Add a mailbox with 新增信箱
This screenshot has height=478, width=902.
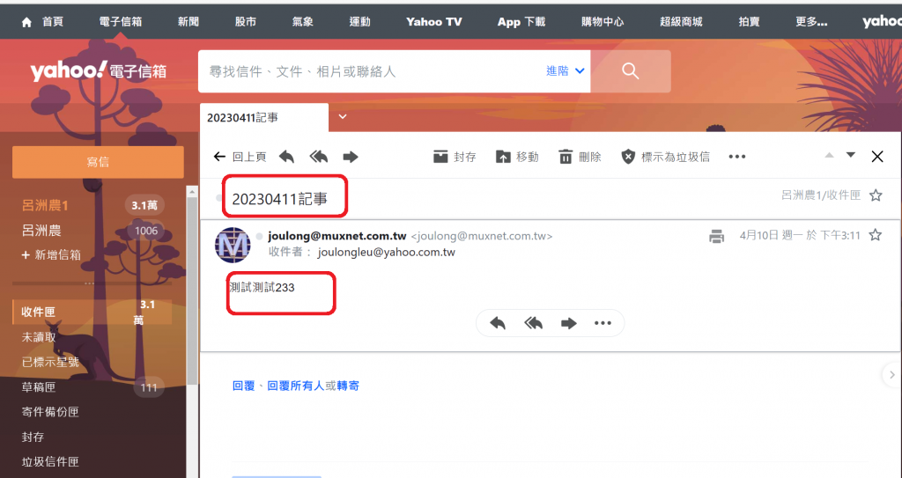[x=50, y=254]
